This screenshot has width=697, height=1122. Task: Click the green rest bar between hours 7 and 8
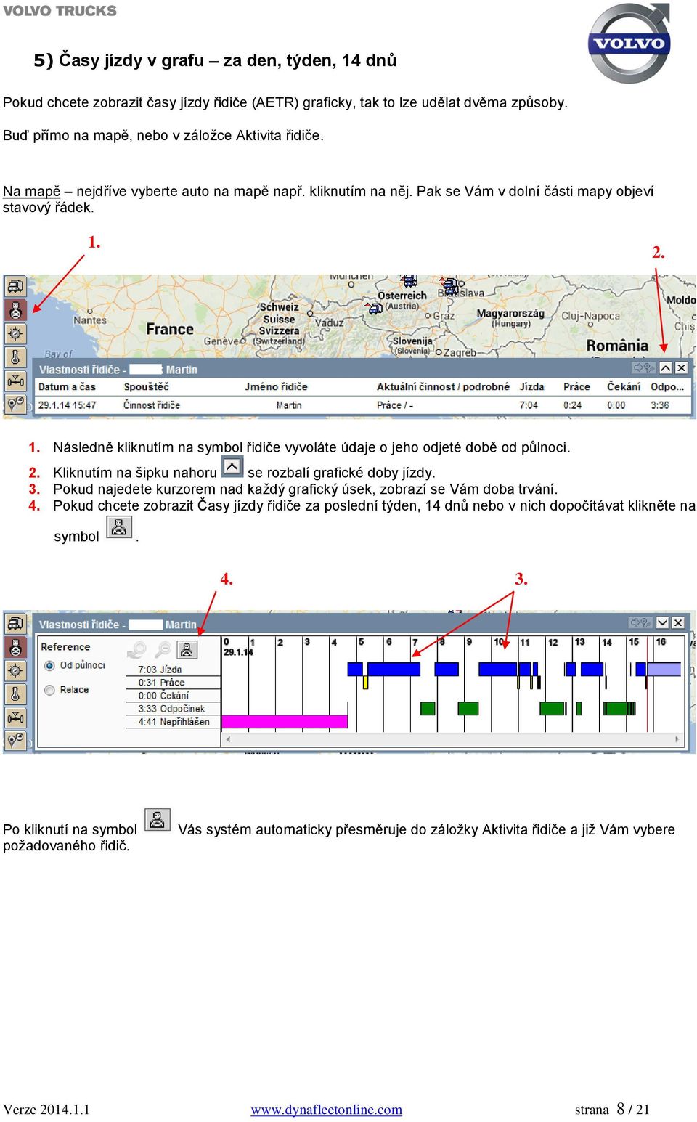[428, 708]
